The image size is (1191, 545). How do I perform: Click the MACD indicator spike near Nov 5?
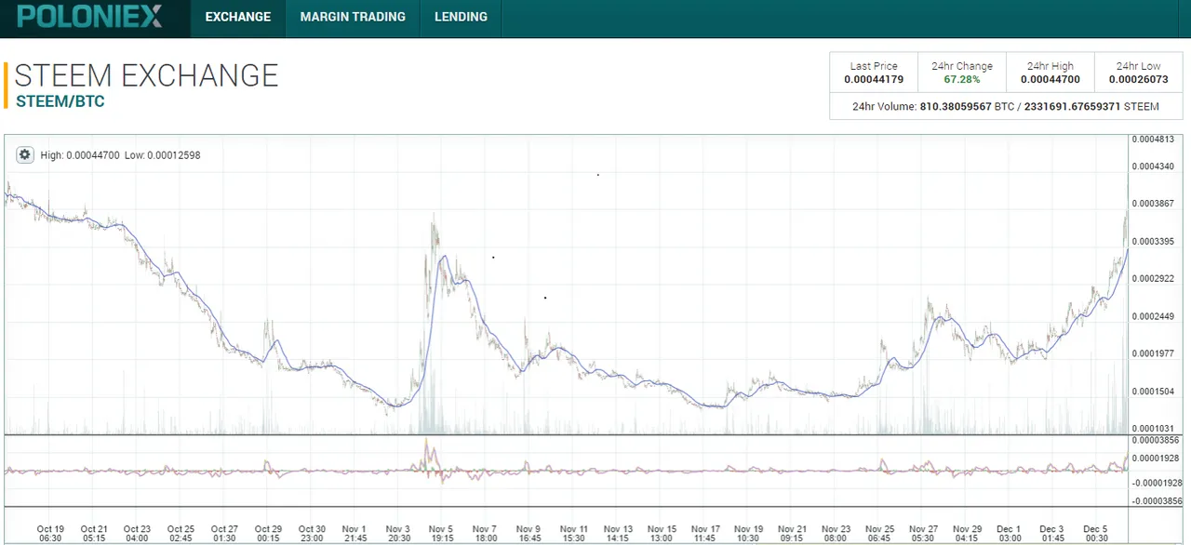coord(426,451)
